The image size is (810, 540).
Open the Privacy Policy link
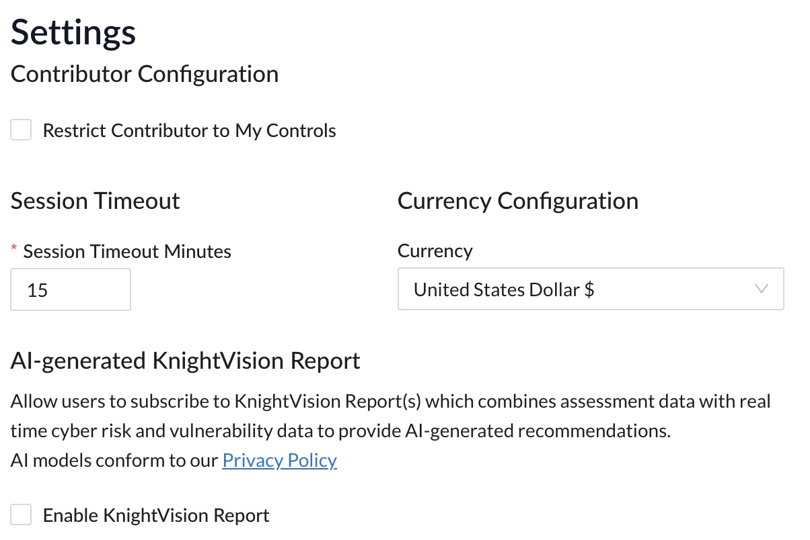(279, 460)
